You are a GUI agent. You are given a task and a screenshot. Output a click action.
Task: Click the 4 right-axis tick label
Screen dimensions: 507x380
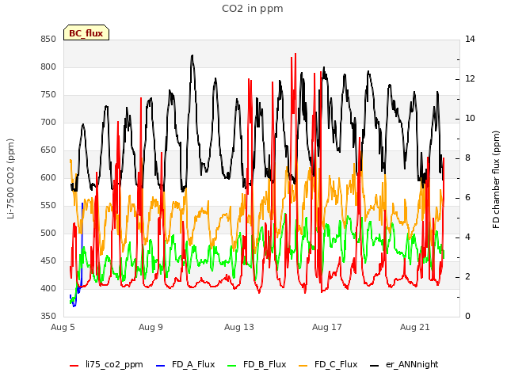coord(468,237)
